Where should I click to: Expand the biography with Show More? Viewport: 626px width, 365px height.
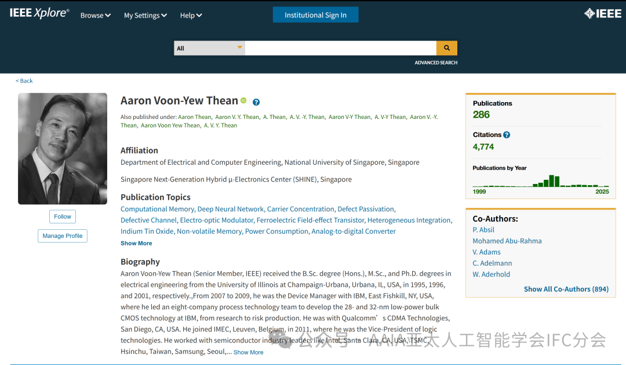[248, 352]
